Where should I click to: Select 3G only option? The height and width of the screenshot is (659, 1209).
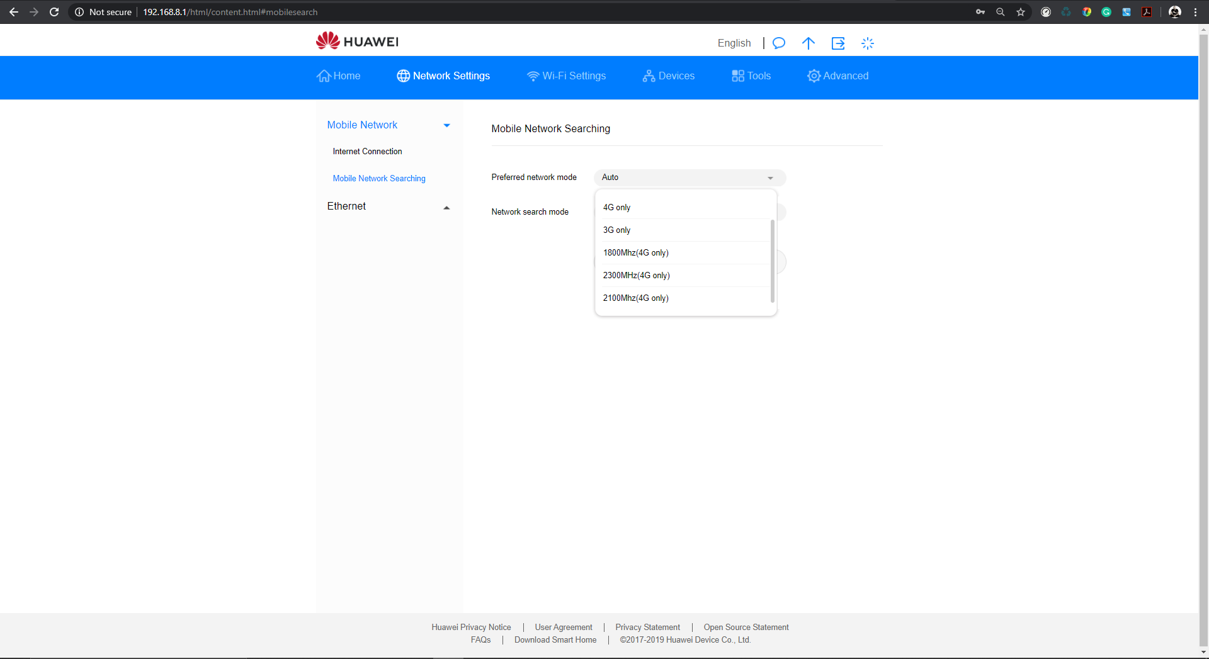tap(686, 230)
